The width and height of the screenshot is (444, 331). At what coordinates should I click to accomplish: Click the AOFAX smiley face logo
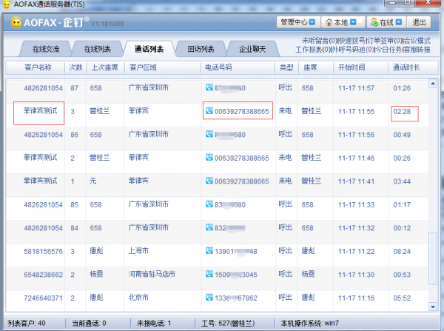click(16, 22)
